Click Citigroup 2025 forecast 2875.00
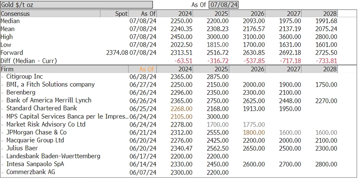The height and width of the screenshot is (179, 358). tap(217, 77)
